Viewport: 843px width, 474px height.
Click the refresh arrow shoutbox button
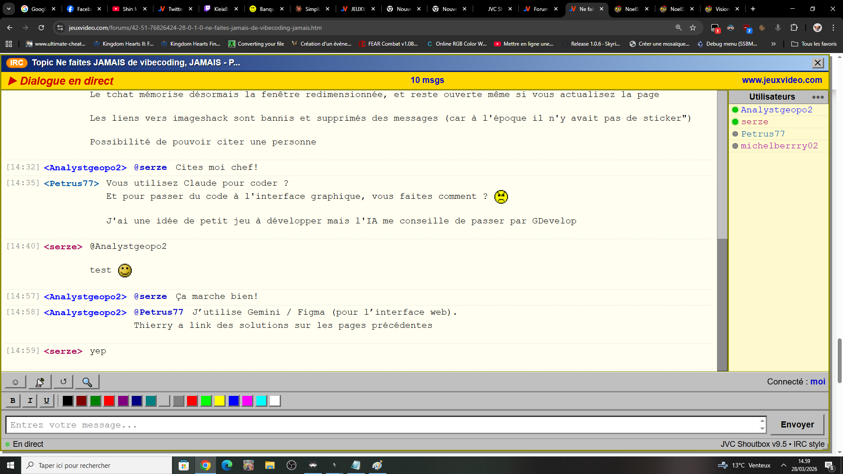[63, 382]
